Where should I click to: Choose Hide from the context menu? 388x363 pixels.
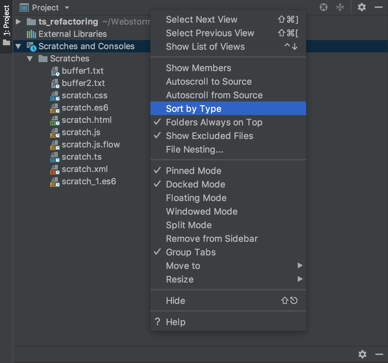tap(175, 301)
